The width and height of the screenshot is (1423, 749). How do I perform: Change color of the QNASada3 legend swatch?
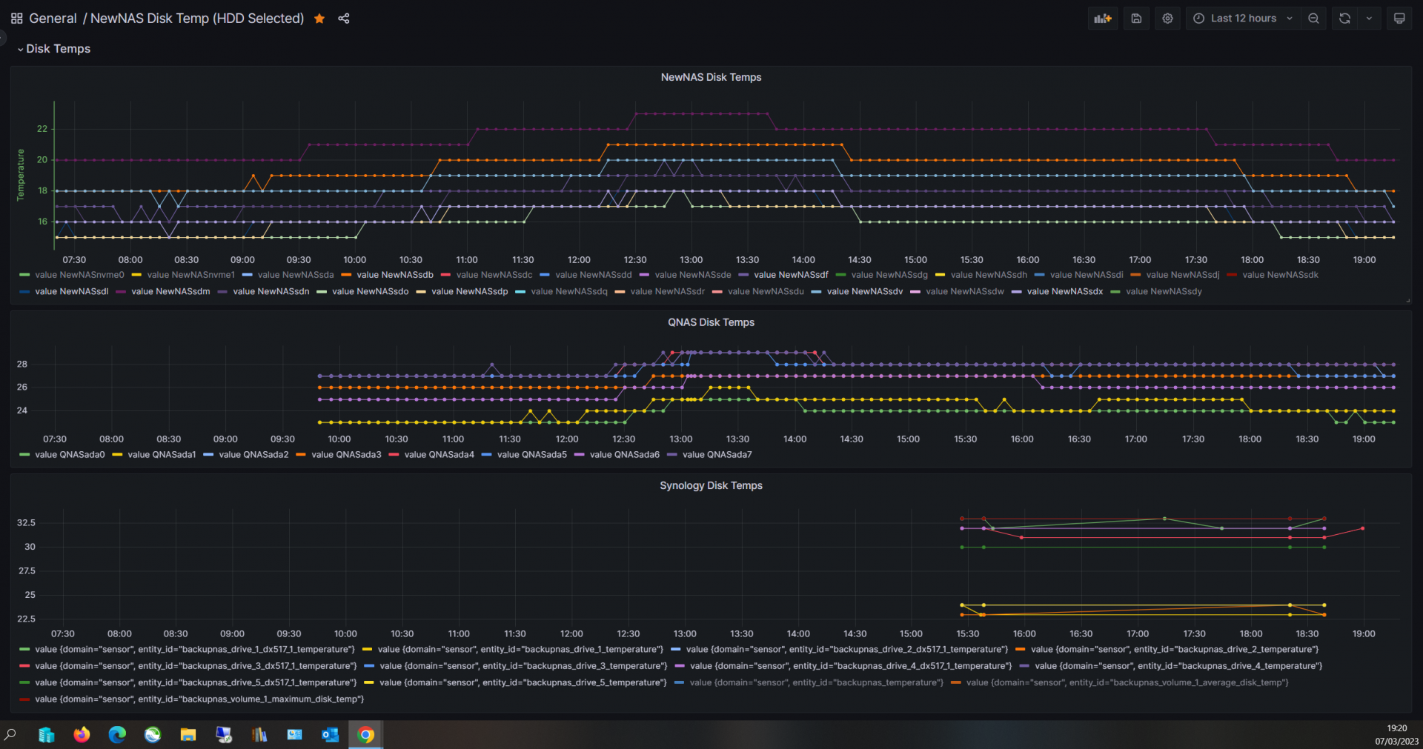301,455
